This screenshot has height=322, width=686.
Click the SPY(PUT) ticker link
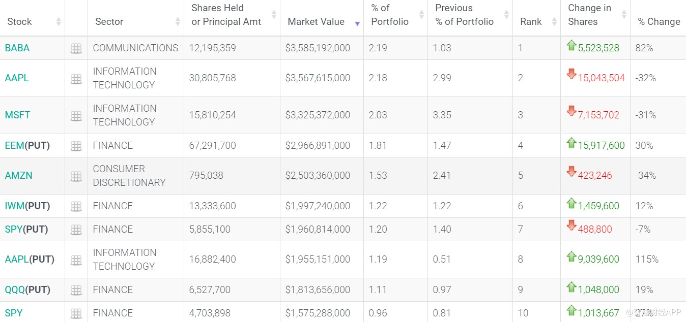[x=14, y=230]
